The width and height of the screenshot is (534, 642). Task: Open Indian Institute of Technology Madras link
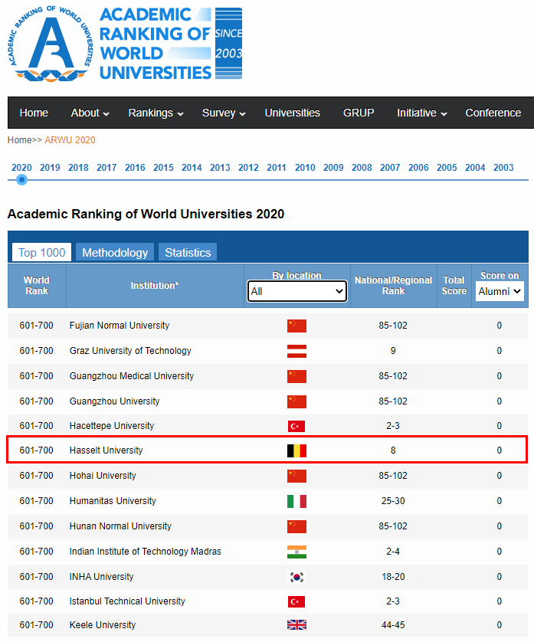146,552
